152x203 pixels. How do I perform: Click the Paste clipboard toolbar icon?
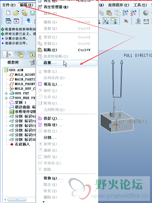pos(109,13)
